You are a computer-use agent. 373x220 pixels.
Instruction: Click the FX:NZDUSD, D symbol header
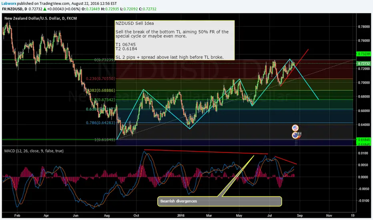14,9
